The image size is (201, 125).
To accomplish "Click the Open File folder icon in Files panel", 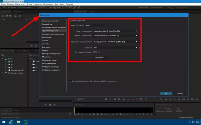I will pyautogui.click(x=3, y=16).
